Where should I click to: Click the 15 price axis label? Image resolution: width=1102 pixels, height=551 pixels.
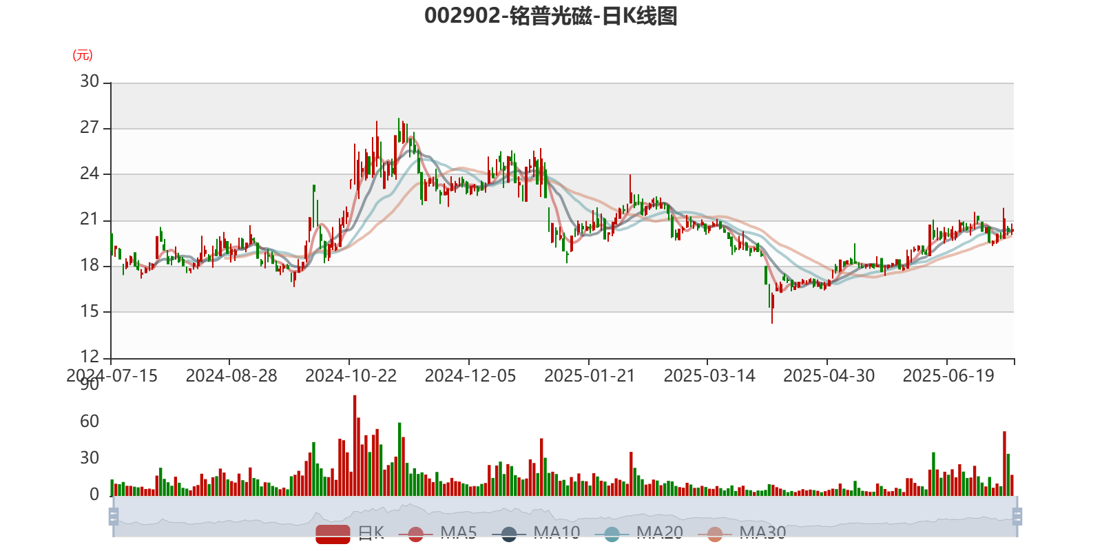90,311
